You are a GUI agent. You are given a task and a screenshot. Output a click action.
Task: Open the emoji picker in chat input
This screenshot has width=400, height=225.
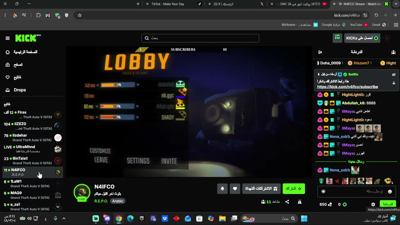[390, 192]
